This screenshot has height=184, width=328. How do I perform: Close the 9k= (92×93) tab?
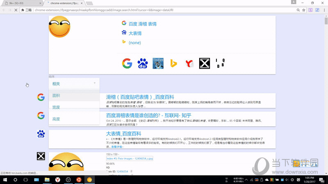[40, 3]
